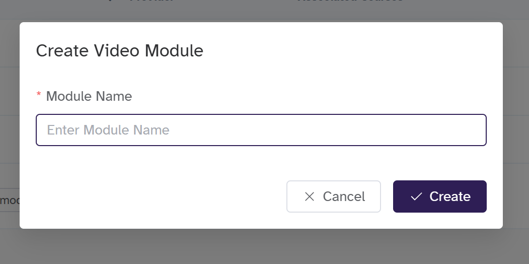Click the dimmed backdrop below the dialog
The height and width of the screenshot is (264, 529).
(x=262, y=247)
